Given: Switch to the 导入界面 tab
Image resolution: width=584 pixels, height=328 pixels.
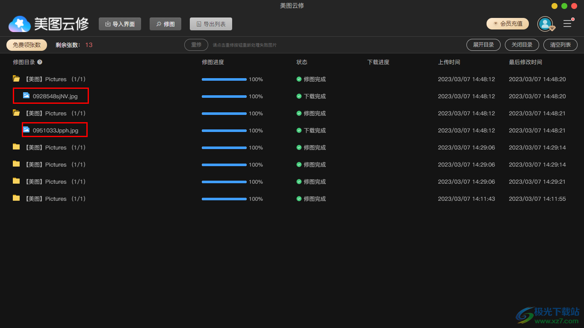Looking at the screenshot, I should tap(120, 24).
